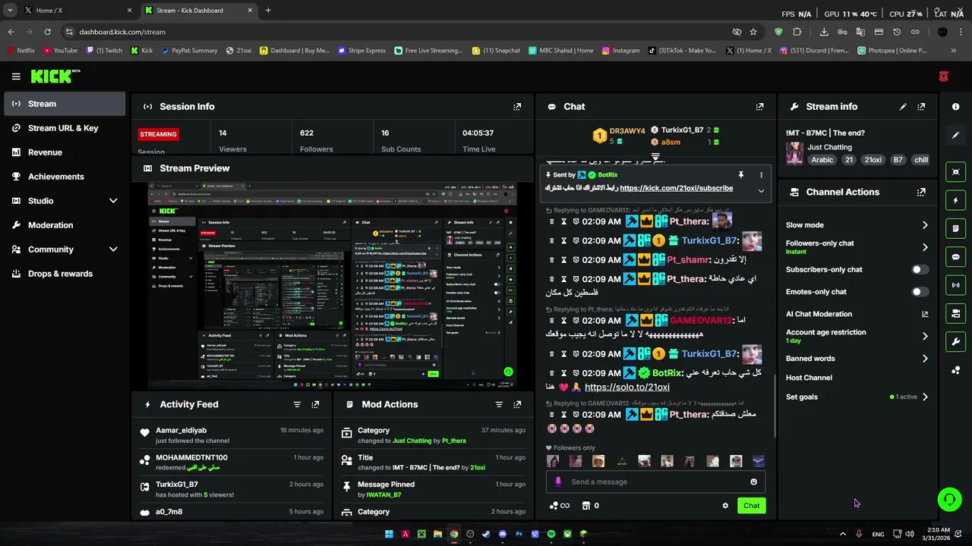Expand the Community sidebar menu

point(113,249)
